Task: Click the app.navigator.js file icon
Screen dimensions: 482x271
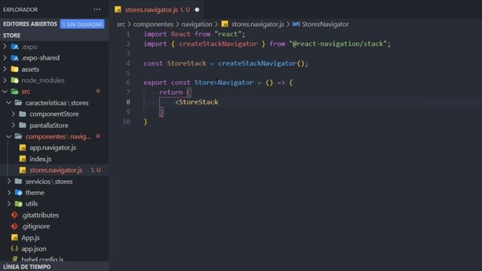Action: [x=23, y=148]
